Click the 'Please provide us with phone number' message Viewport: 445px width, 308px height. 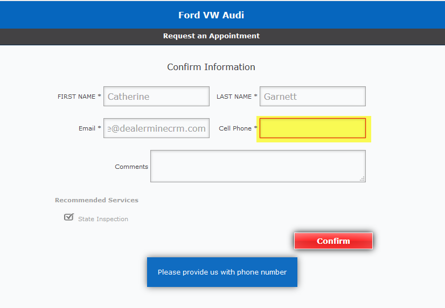pos(222,272)
